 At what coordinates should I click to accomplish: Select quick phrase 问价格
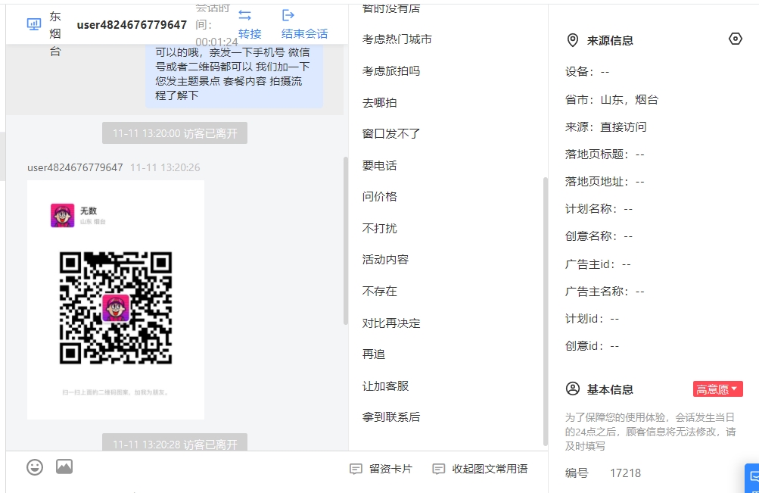380,197
